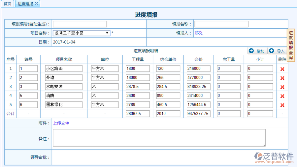This screenshot has width=297, height=167.
Task: Click the 导入 plus icon
Action: (272, 51)
